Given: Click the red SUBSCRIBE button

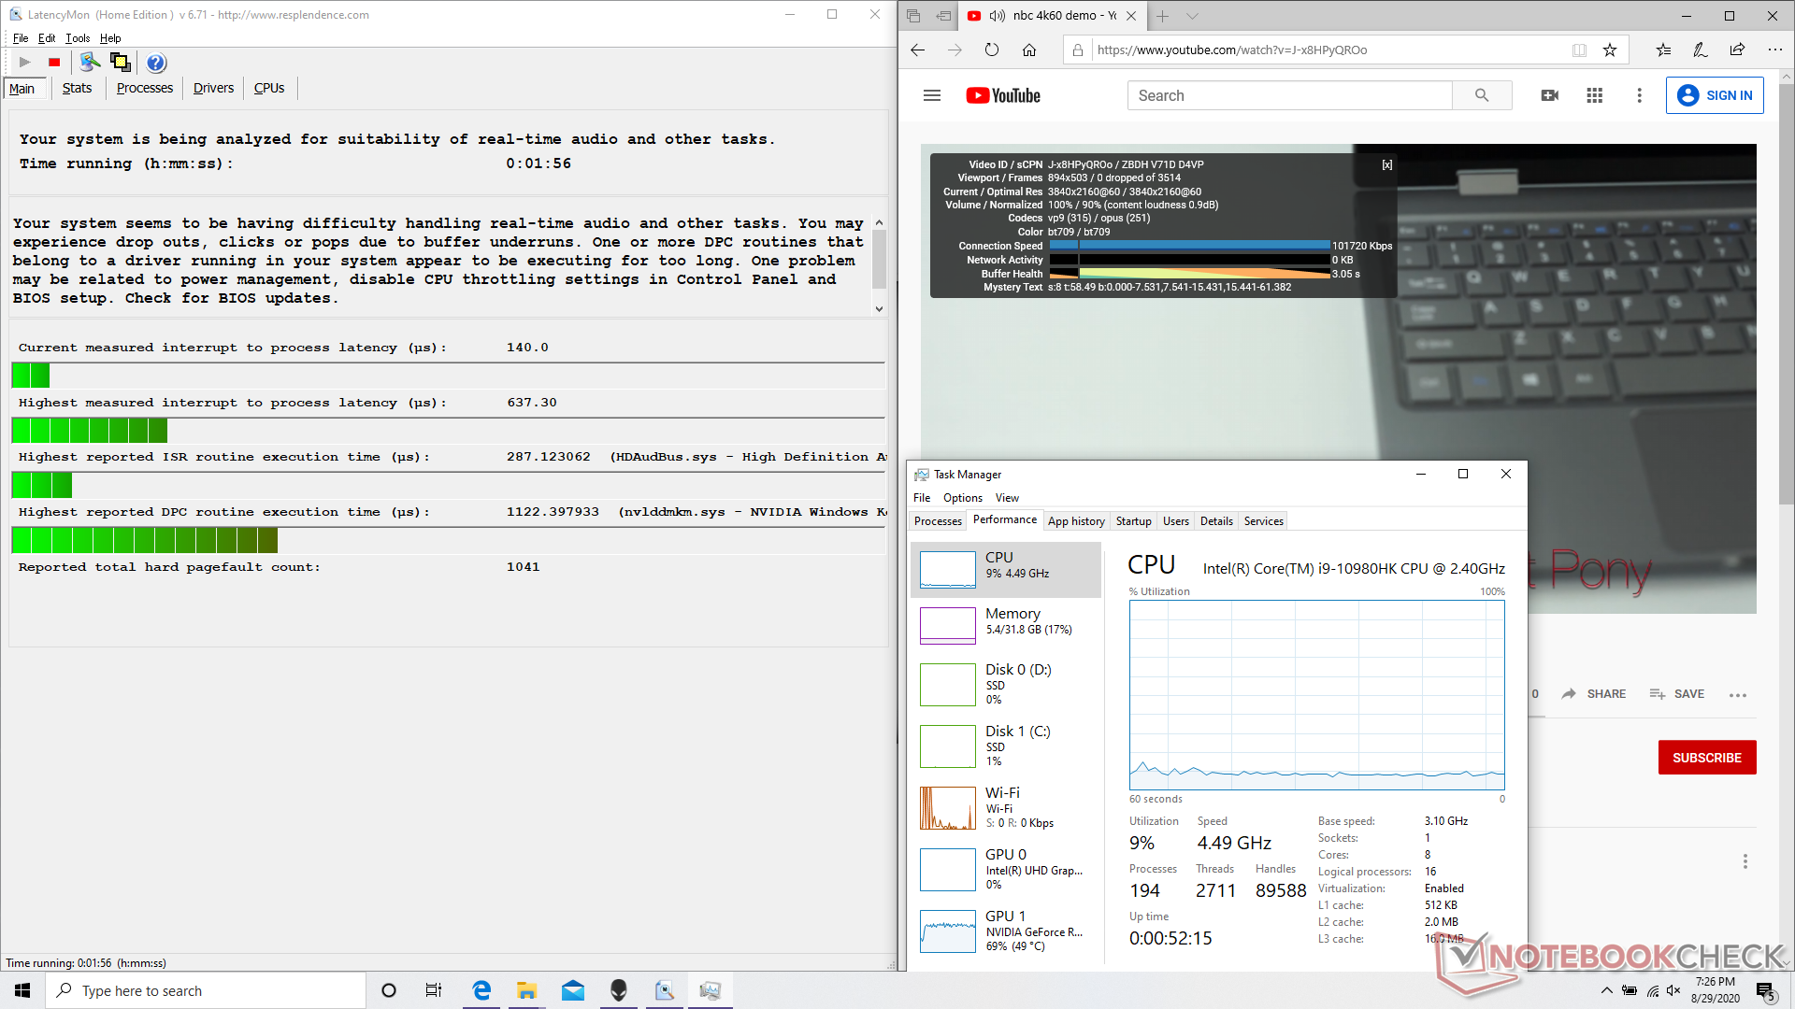Looking at the screenshot, I should [x=1706, y=758].
